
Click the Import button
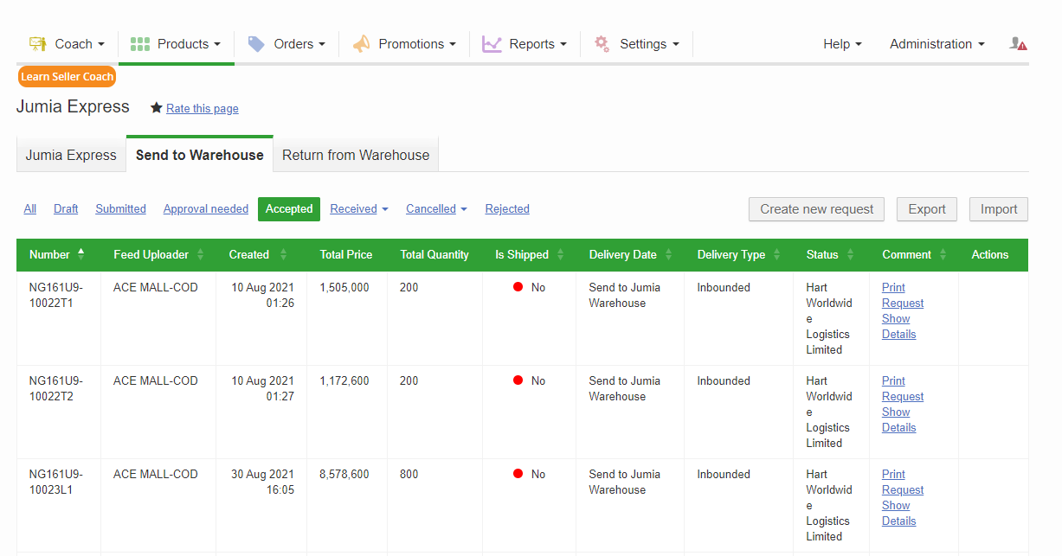[999, 208]
